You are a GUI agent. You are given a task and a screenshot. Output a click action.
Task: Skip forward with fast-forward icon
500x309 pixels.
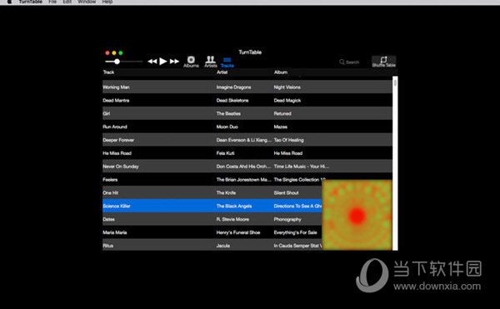point(174,61)
